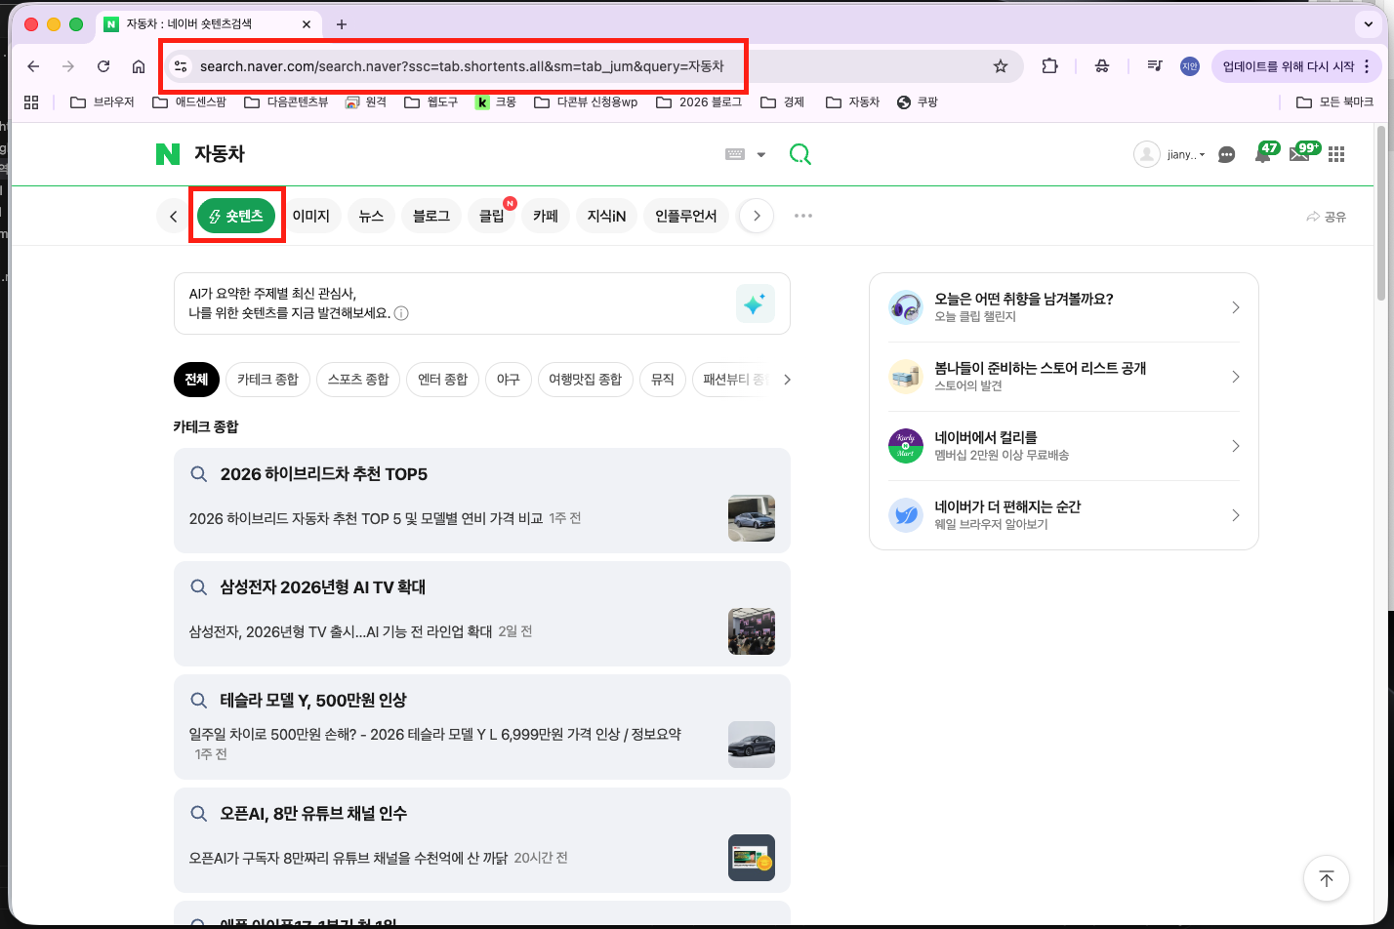Open the Naver services grid icon
1394x929 pixels.
(x=1336, y=153)
